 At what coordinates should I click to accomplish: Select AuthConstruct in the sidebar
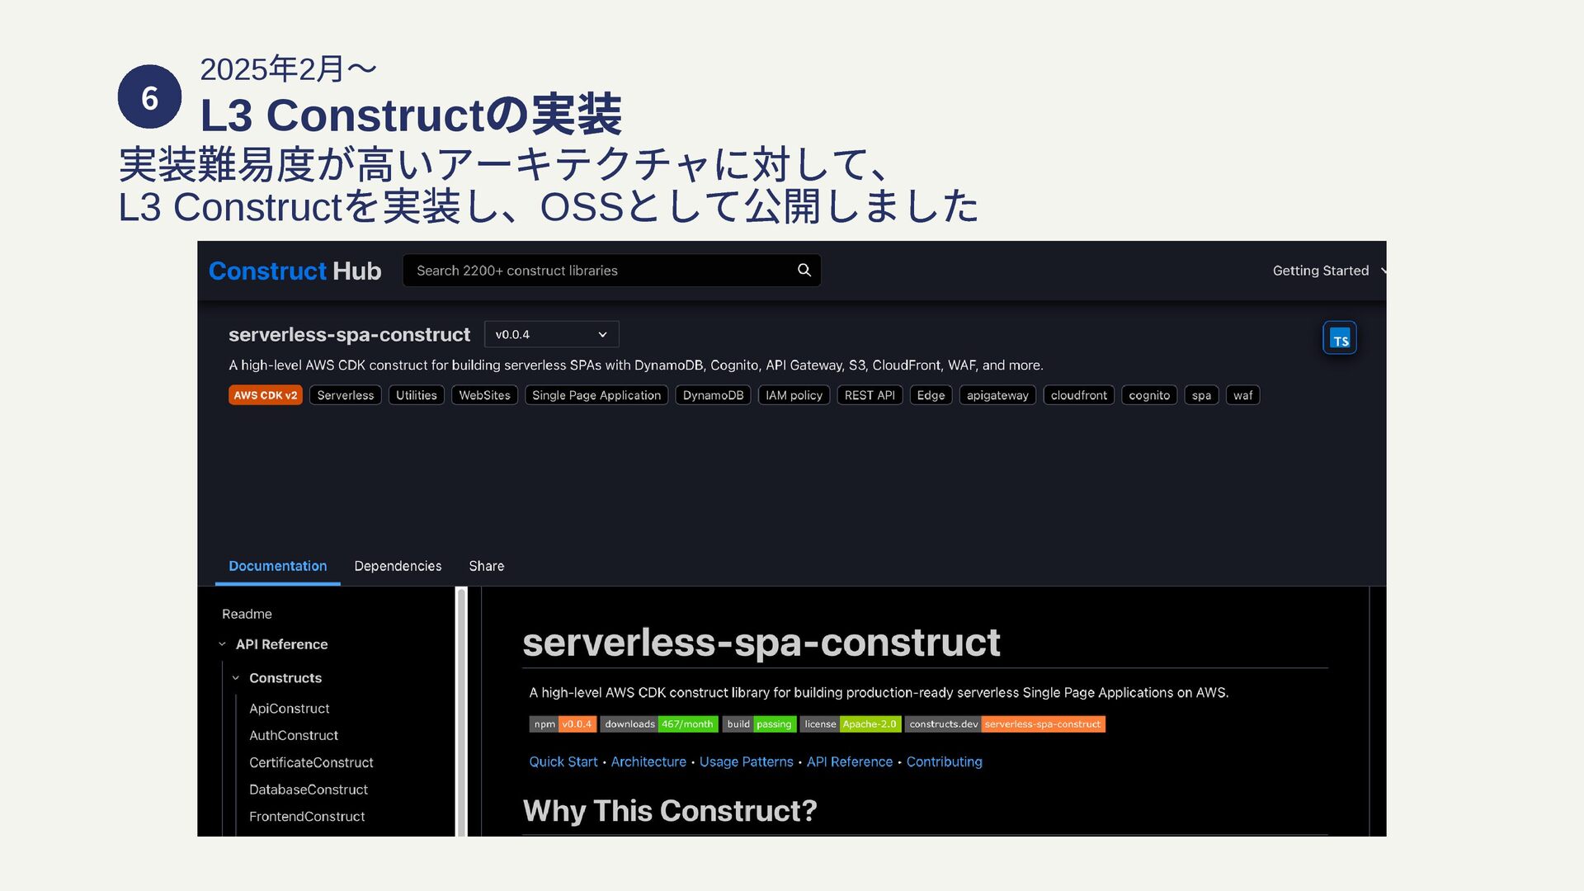[x=294, y=735]
